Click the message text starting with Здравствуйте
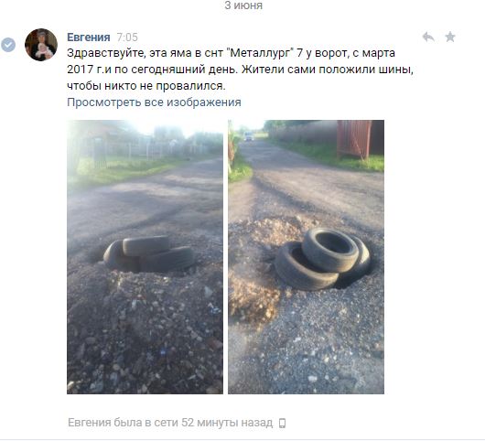The height and width of the screenshot is (441, 485). (x=241, y=70)
